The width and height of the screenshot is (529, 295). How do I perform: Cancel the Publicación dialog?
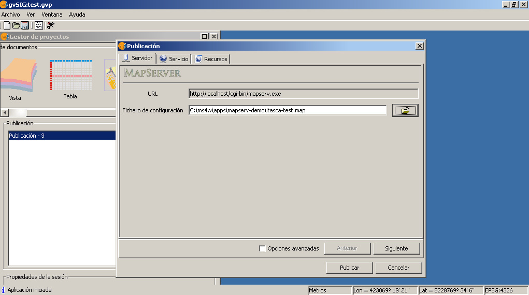click(398, 268)
